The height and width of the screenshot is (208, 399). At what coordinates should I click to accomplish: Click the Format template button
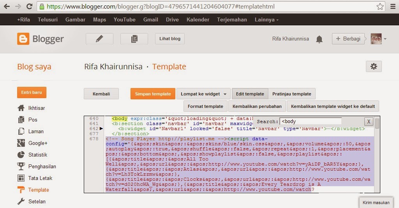point(205,106)
